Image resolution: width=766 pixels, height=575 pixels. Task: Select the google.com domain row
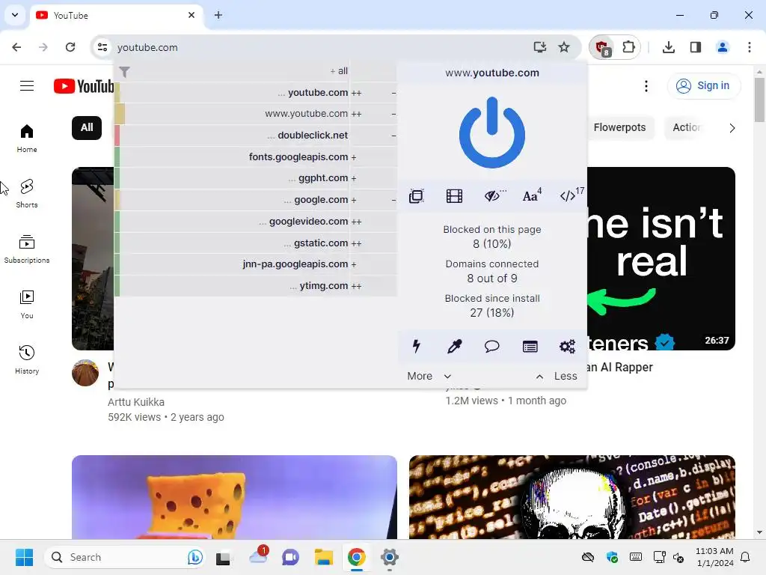256,200
